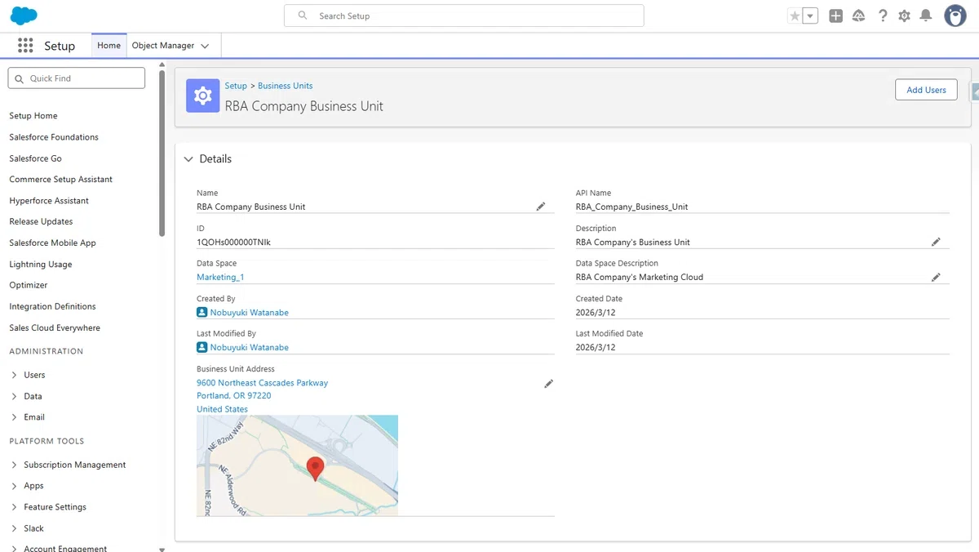Click the Last Modified By user icon

(x=202, y=347)
